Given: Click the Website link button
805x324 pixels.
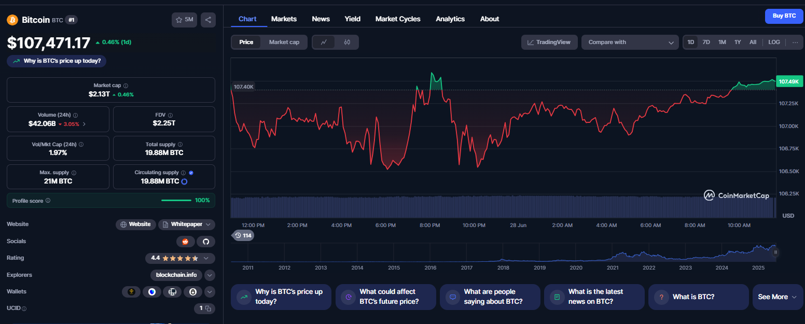Looking at the screenshot, I should (x=136, y=224).
